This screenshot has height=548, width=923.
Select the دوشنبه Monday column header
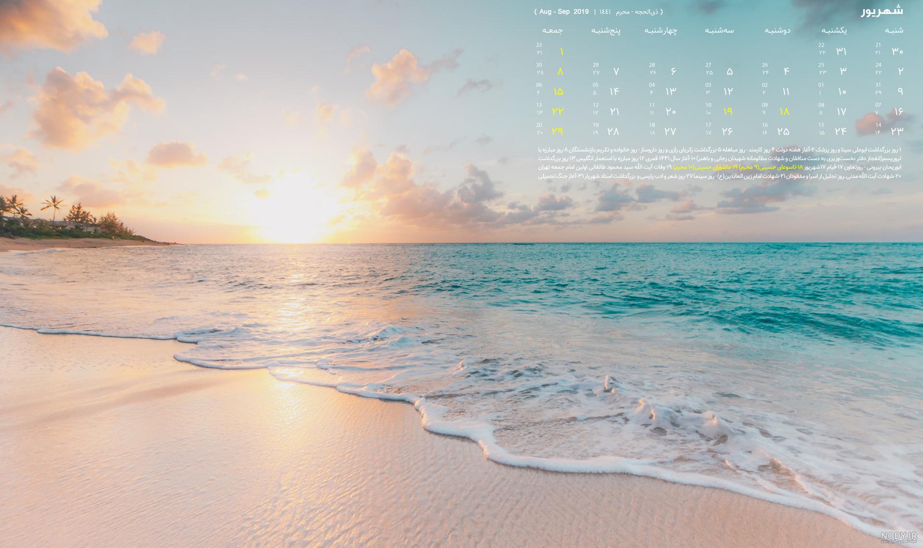click(777, 30)
